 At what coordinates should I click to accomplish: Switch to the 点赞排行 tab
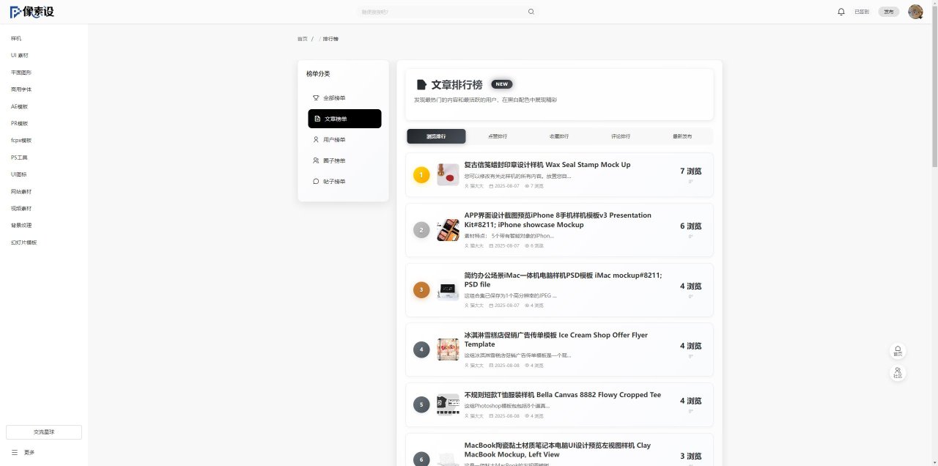coord(498,136)
